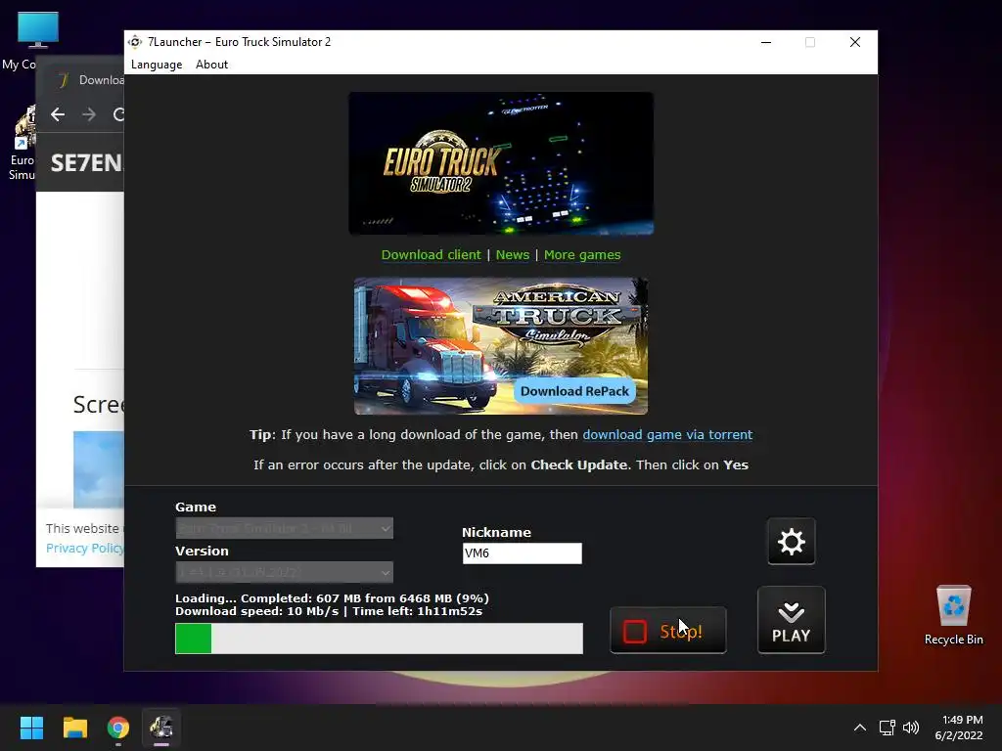Viewport: 1002px width, 751px height.
Task: Click the browser back arrow behind launcher
Action: [x=58, y=114]
